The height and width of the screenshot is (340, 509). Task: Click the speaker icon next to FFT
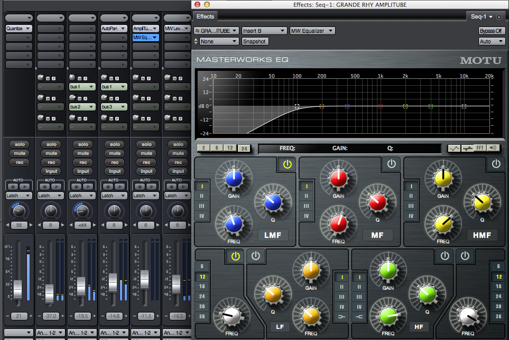(x=494, y=149)
